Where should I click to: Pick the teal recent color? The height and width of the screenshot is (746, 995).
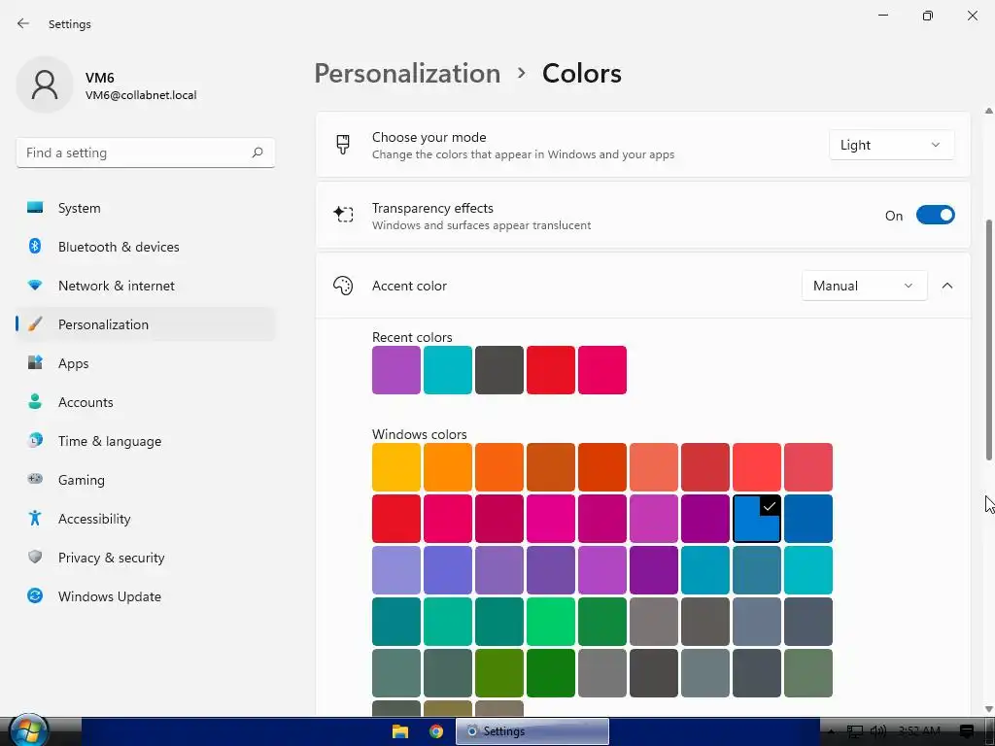click(x=447, y=370)
